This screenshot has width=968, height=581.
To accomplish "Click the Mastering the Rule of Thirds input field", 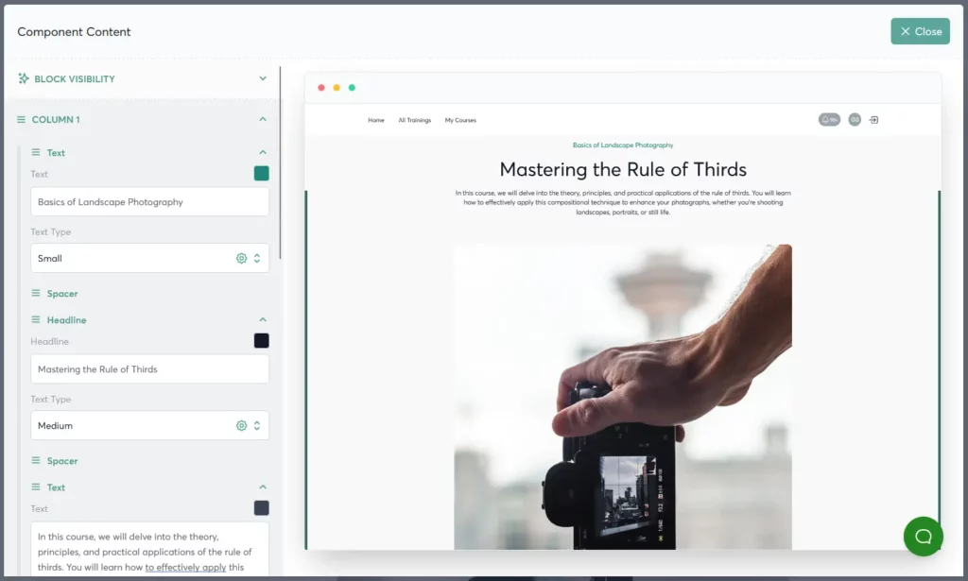I will (149, 369).
